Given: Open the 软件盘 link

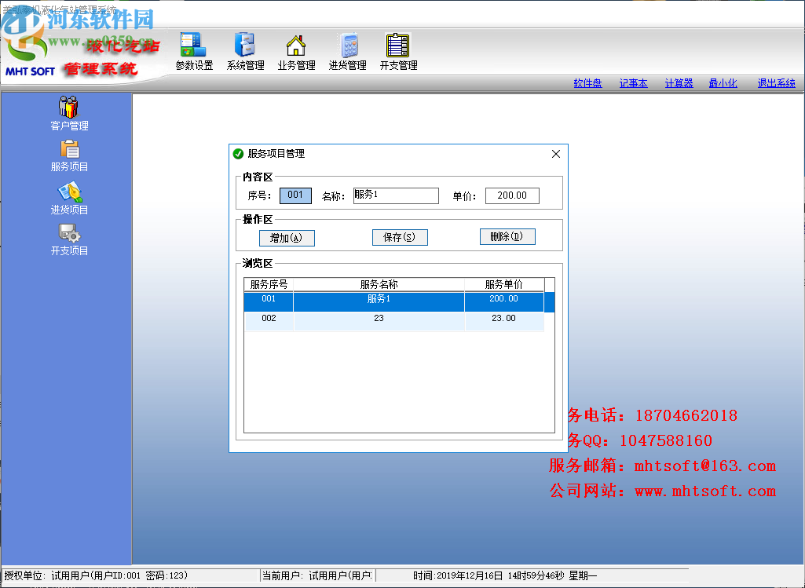Looking at the screenshot, I should [587, 83].
